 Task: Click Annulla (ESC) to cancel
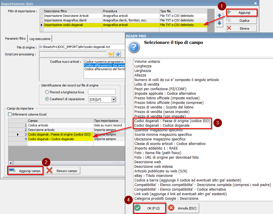click(183, 208)
